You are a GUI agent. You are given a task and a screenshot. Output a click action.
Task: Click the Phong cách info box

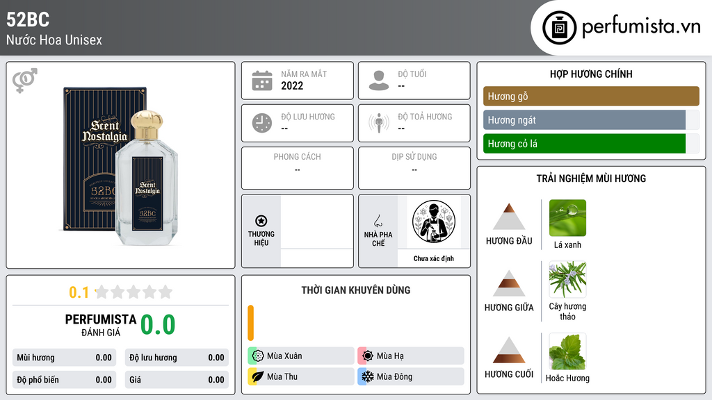(x=298, y=168)
